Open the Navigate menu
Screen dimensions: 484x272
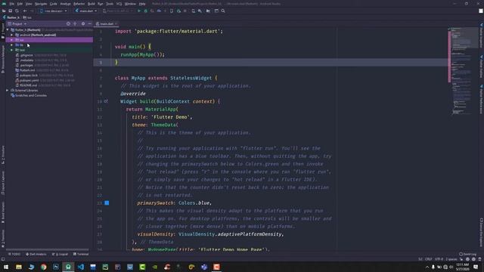point(41,4)
